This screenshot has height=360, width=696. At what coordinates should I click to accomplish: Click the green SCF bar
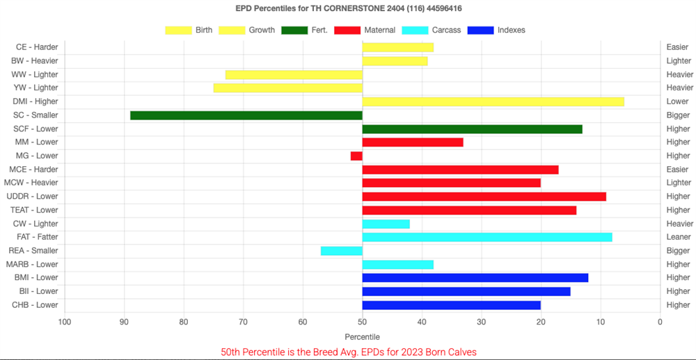473,129
